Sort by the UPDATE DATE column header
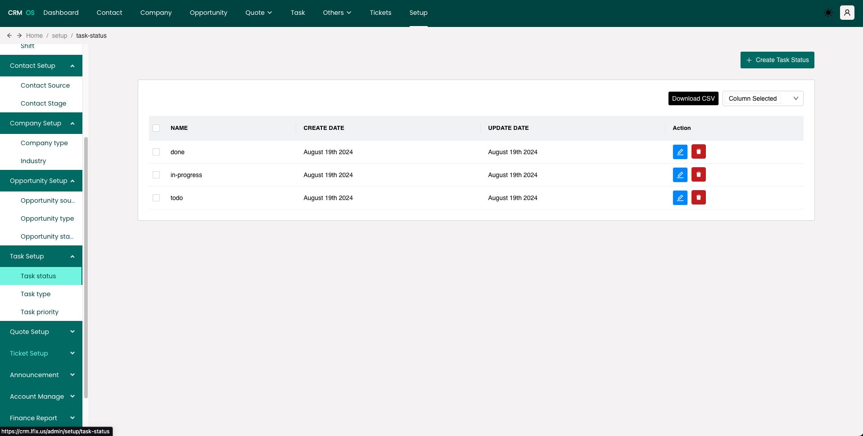The width and height of the screenshot is (863, 436). (x=508, y=128)
